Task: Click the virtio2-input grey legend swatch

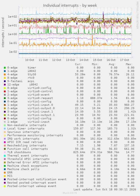Action: 5,122
